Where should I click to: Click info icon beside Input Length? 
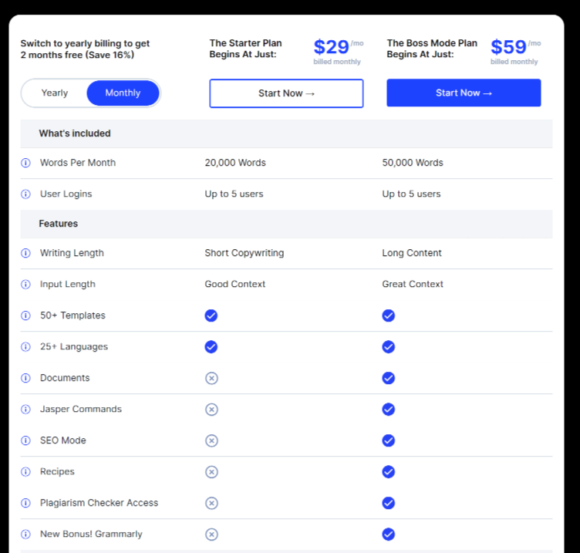pos(25,285)
